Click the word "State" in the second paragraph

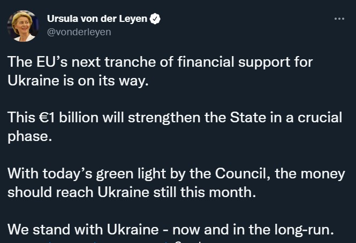248,117
